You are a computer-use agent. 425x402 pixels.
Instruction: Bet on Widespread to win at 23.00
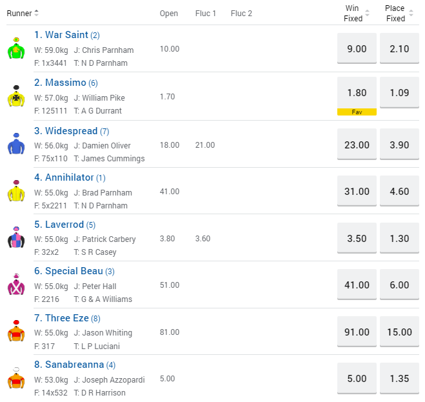pos(357,145)
